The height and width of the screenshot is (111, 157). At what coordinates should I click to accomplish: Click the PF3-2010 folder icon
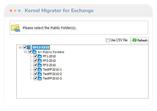pos(40,65)
